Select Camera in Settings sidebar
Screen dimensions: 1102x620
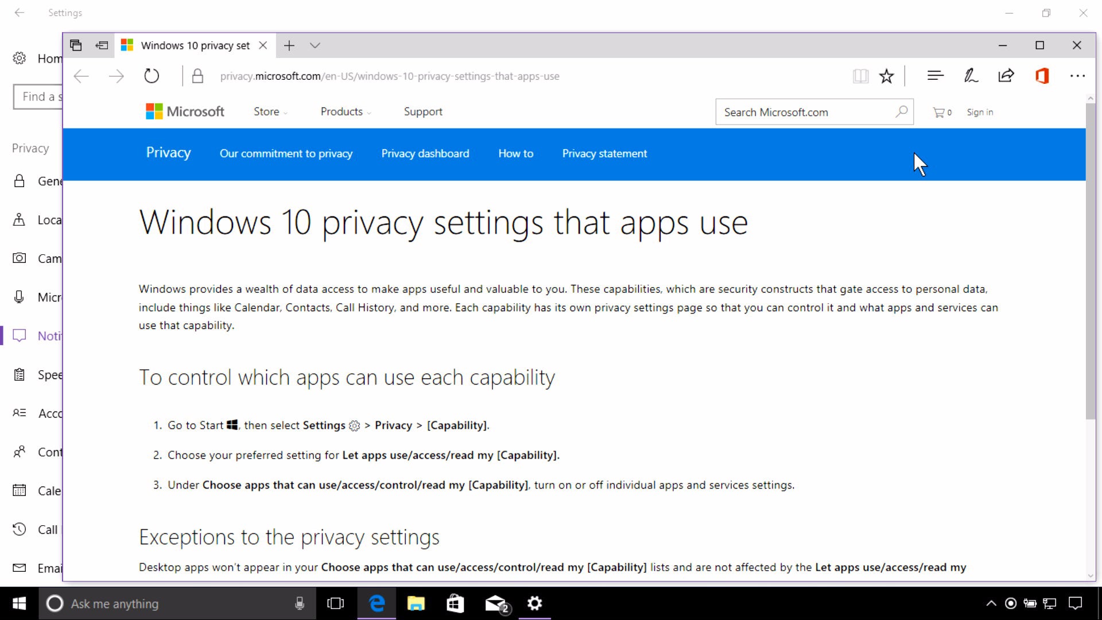pyautogui.click(x=37, y=258)
